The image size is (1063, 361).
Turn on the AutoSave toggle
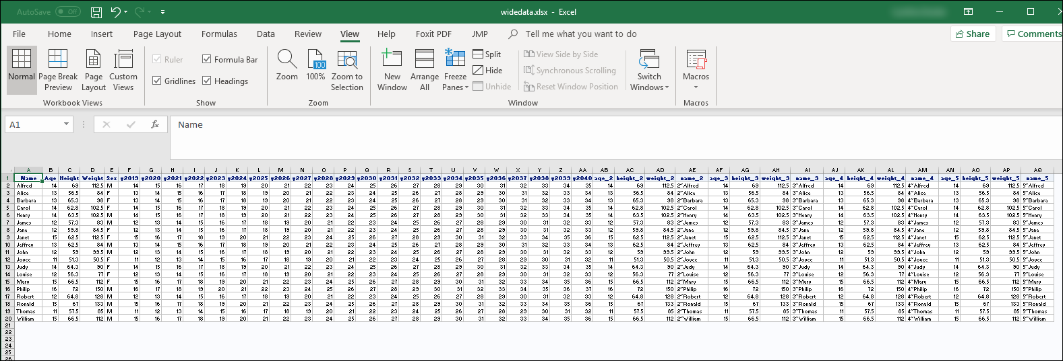coord(67,12)
